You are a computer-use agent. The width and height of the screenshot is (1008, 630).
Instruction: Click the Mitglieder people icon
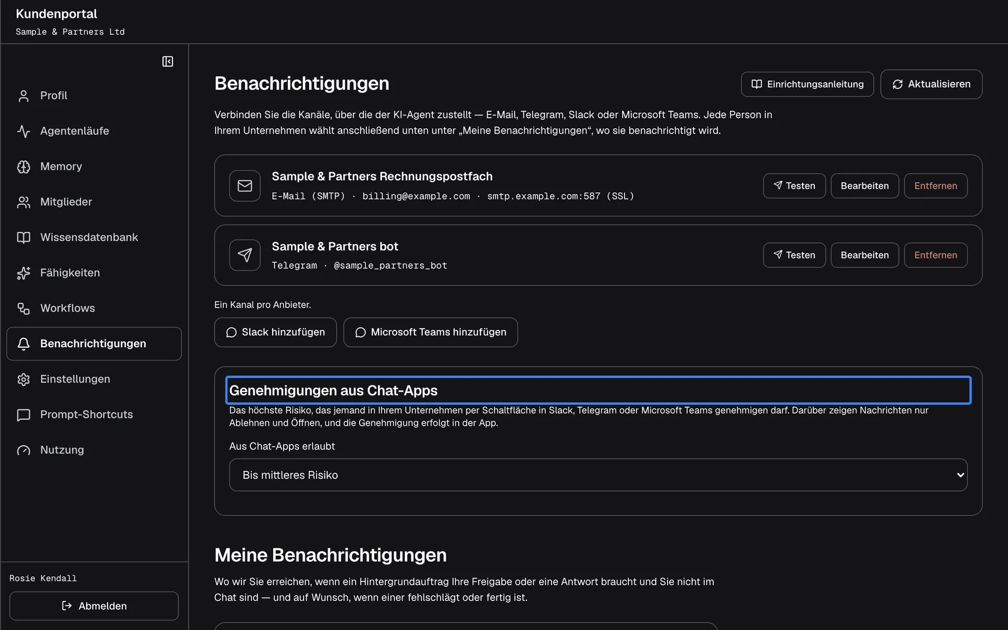24,202
